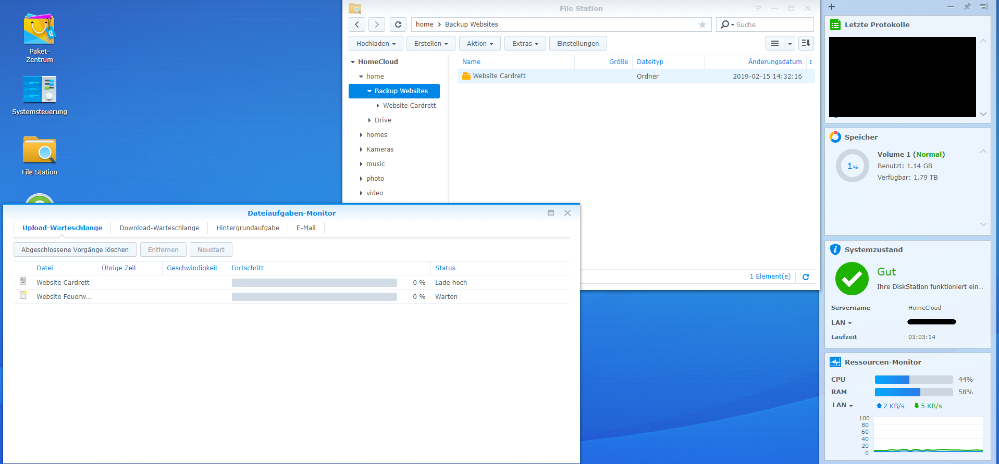This screenshot has height=464, width=999.
Task: Open Ressourcen-Monitor widget icon
Action: (x=835, y=362)
